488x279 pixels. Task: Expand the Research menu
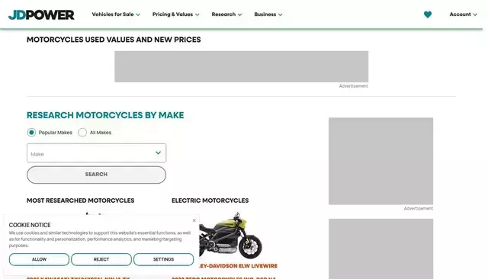(226, 14)
